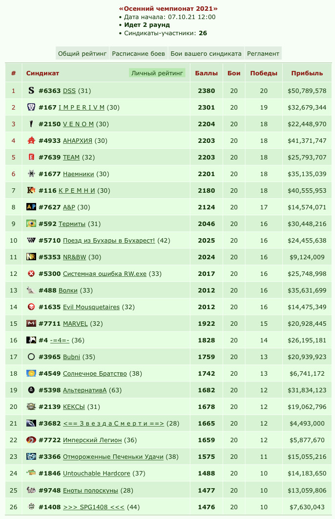Click the АльтернативА syndicate emblem
The width and height of the screenshot is (335, 519).
coord(31,390)
